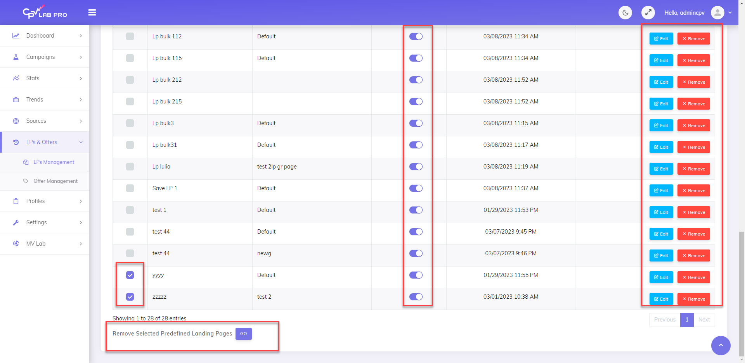The width and height of the screenshot is (745, 363).
Task: Check the checkbox for test 44
Action: point(130,232)
